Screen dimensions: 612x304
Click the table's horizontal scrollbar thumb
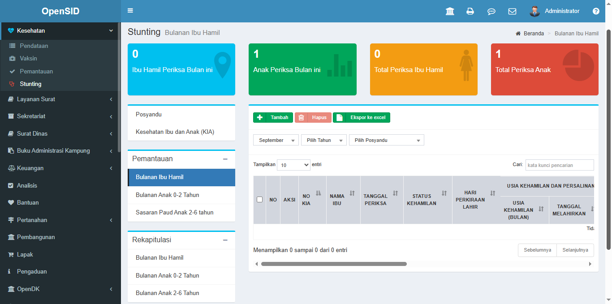[x=334, y=264]
